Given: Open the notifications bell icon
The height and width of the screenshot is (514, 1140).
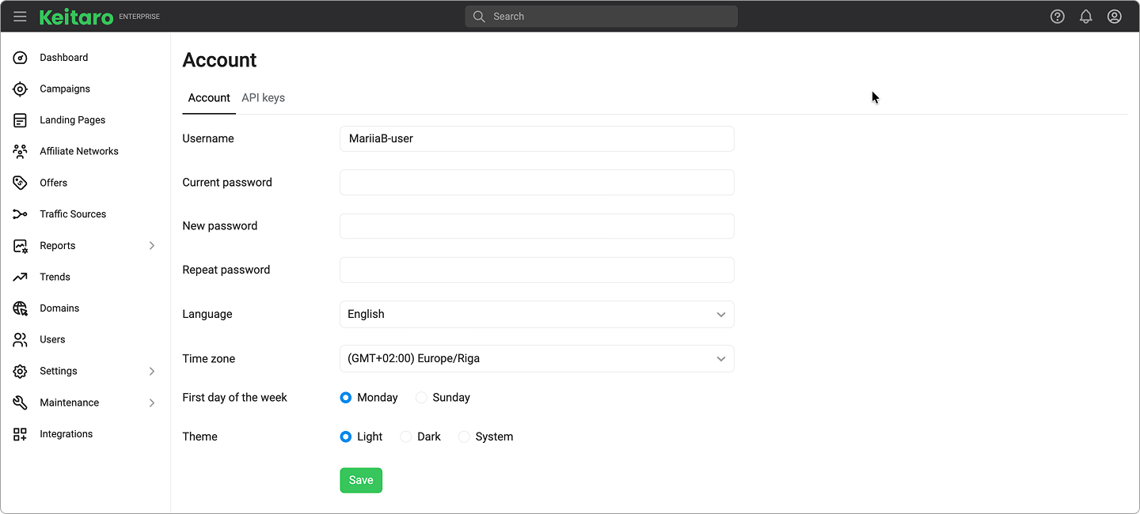Looking at the screenshot, I should 1085,17.
